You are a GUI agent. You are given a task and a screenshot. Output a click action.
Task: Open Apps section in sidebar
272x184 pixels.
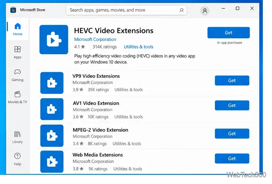pos(18,52)
